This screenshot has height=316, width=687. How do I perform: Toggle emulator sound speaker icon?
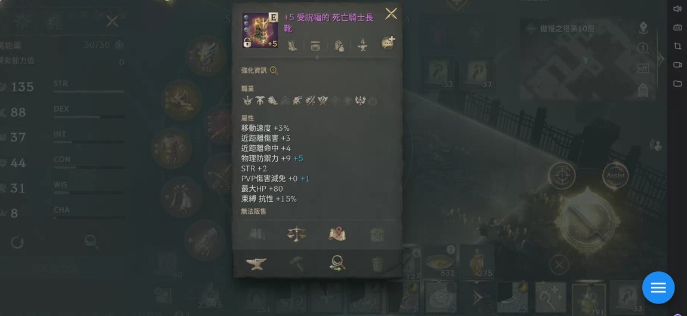click(x=677, y=8)
